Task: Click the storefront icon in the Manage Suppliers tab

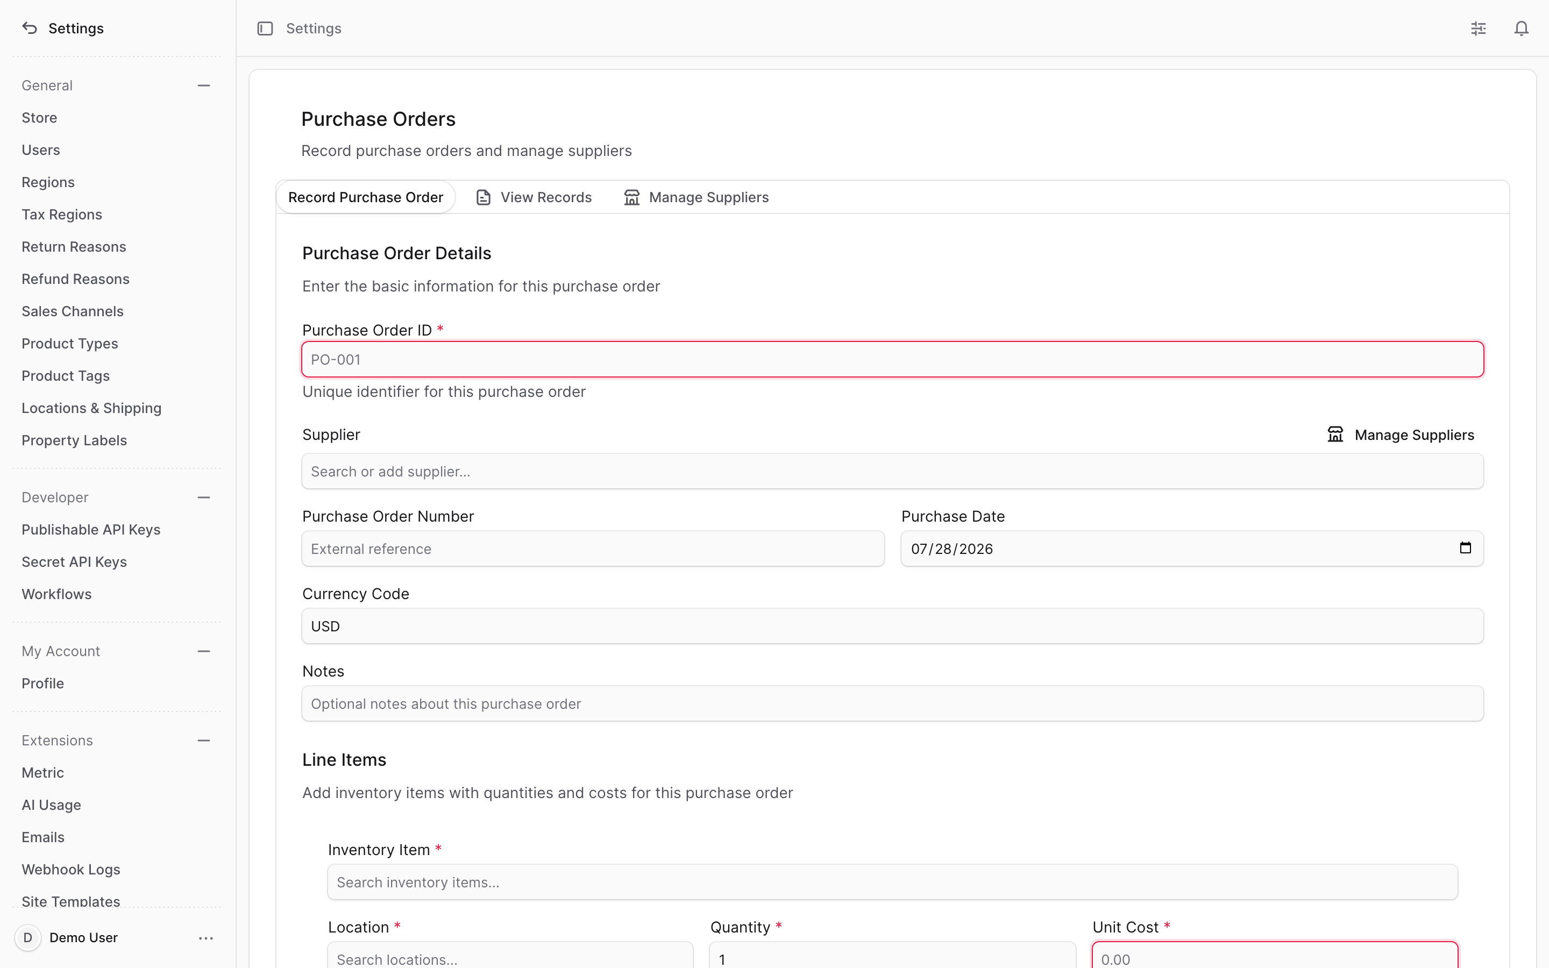Action: pyautogui.click(x=632, y=197)
